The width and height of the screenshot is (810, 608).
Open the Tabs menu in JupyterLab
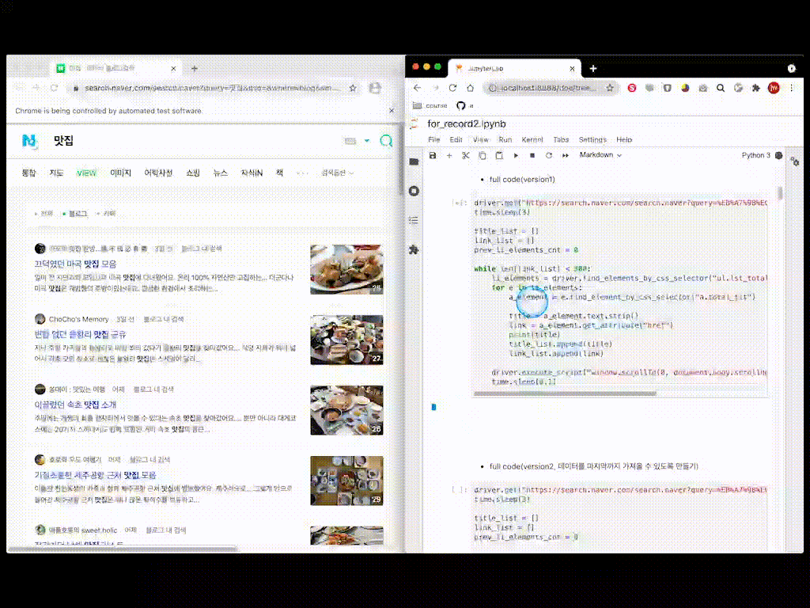[561, 139]
